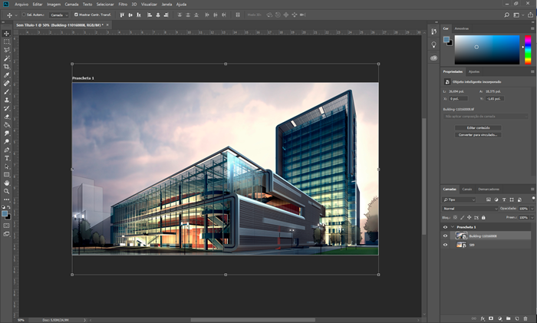
Task: Click the foreground color swatch in Cor panel
Action: pyautogui.click(x=446, y=40)
